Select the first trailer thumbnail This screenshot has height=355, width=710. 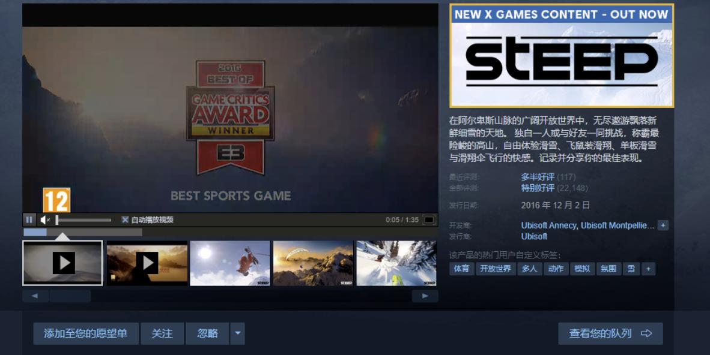(x=62, y=263)
